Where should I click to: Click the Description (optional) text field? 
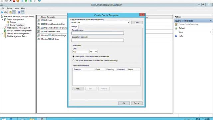click(98, 40)
